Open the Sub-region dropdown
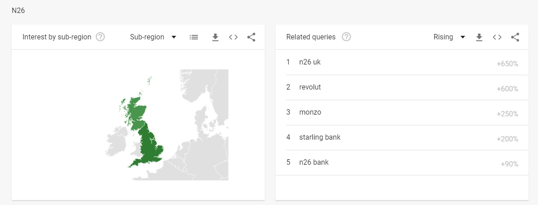 (x=153, y=37)
